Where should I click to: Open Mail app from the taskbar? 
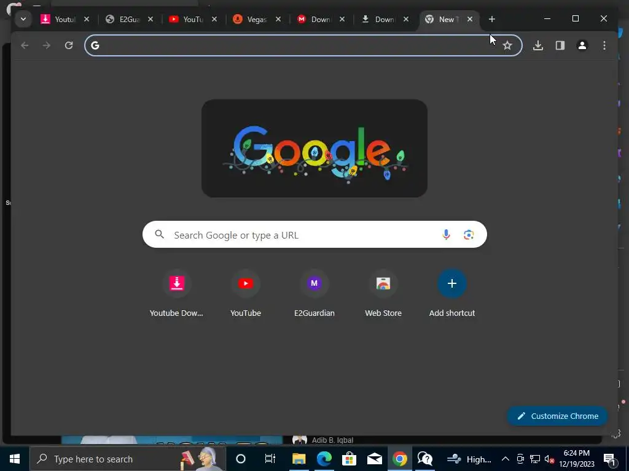coord(375,459)
